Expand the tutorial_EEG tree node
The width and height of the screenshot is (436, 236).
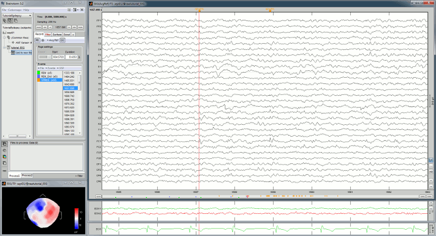(3, 48)
